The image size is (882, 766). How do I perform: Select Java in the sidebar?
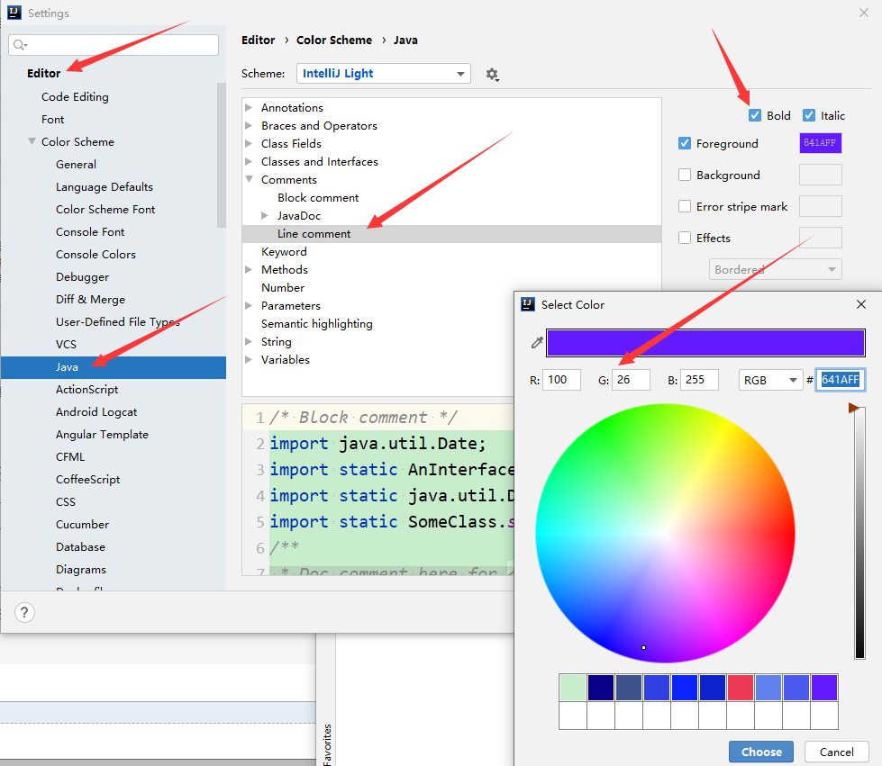113,367
